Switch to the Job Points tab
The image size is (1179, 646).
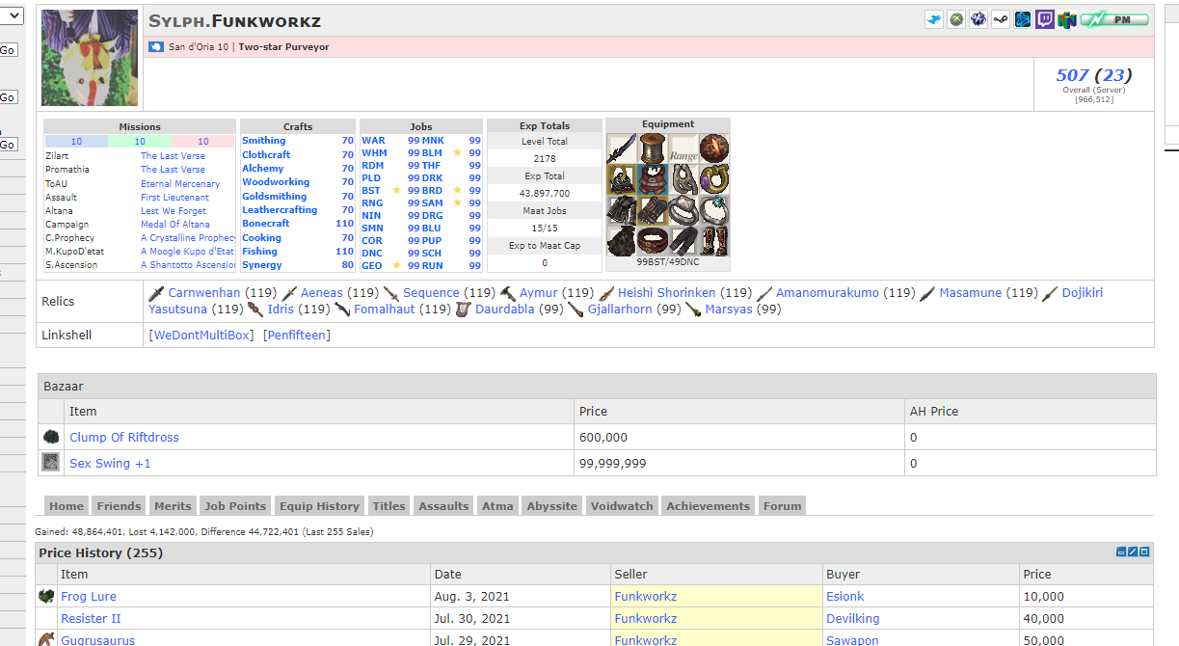[235, 505]
